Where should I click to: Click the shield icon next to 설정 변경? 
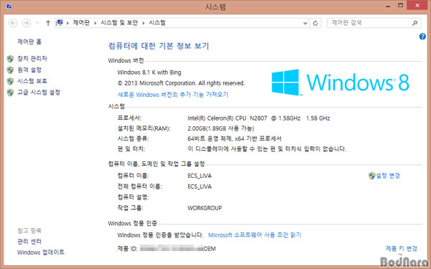pyautogui.click(x=371, y=176)
